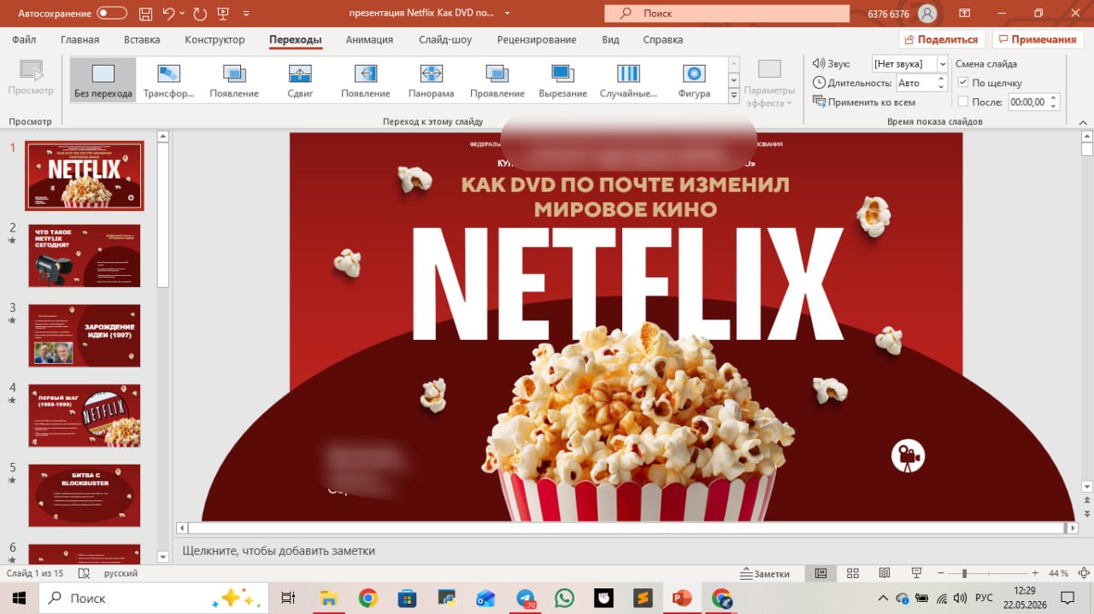1094x614 pixels.
Task: Switch to the Вставка tab
Action: pyautogui.click(x=142, y=39)
